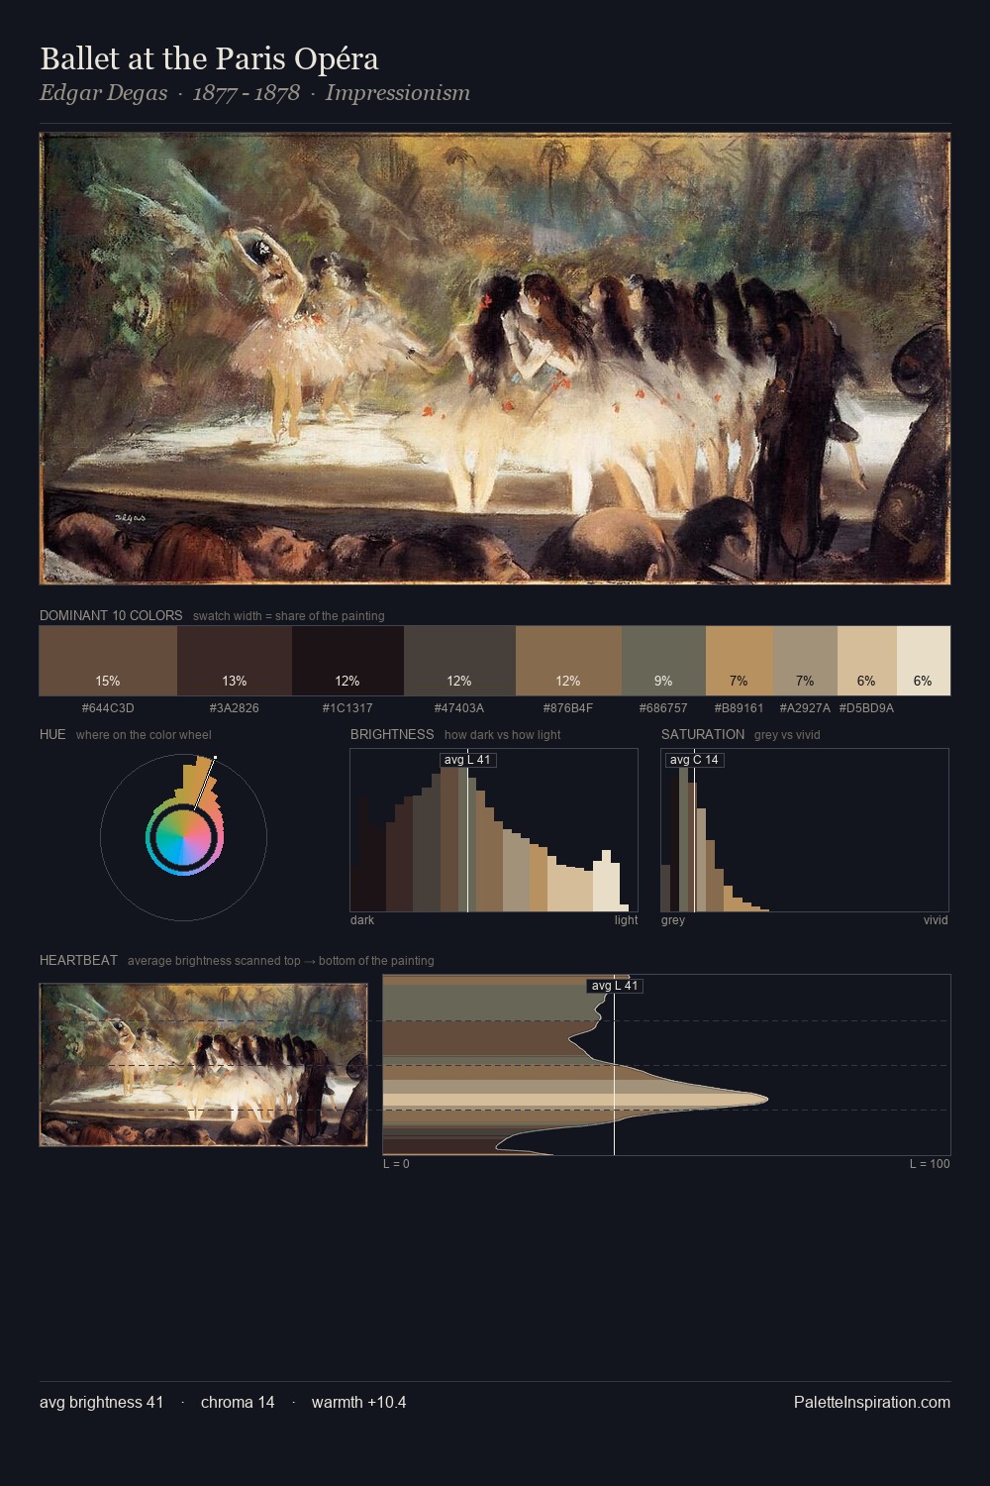Click the 'Edgar Degas' artist name
The image size is (990, 1486).
coord(103,93)
